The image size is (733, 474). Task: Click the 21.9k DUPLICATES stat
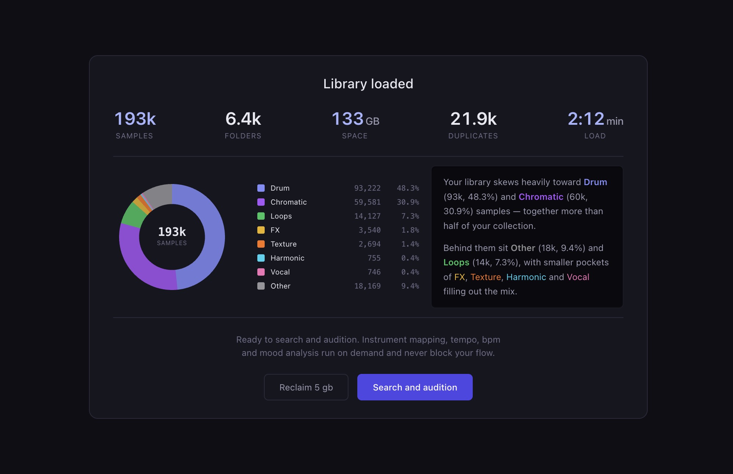click(x=473, y=125)
